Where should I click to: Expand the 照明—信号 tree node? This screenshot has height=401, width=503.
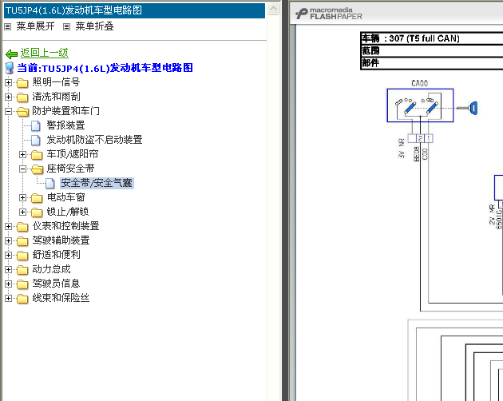point(9,83)
